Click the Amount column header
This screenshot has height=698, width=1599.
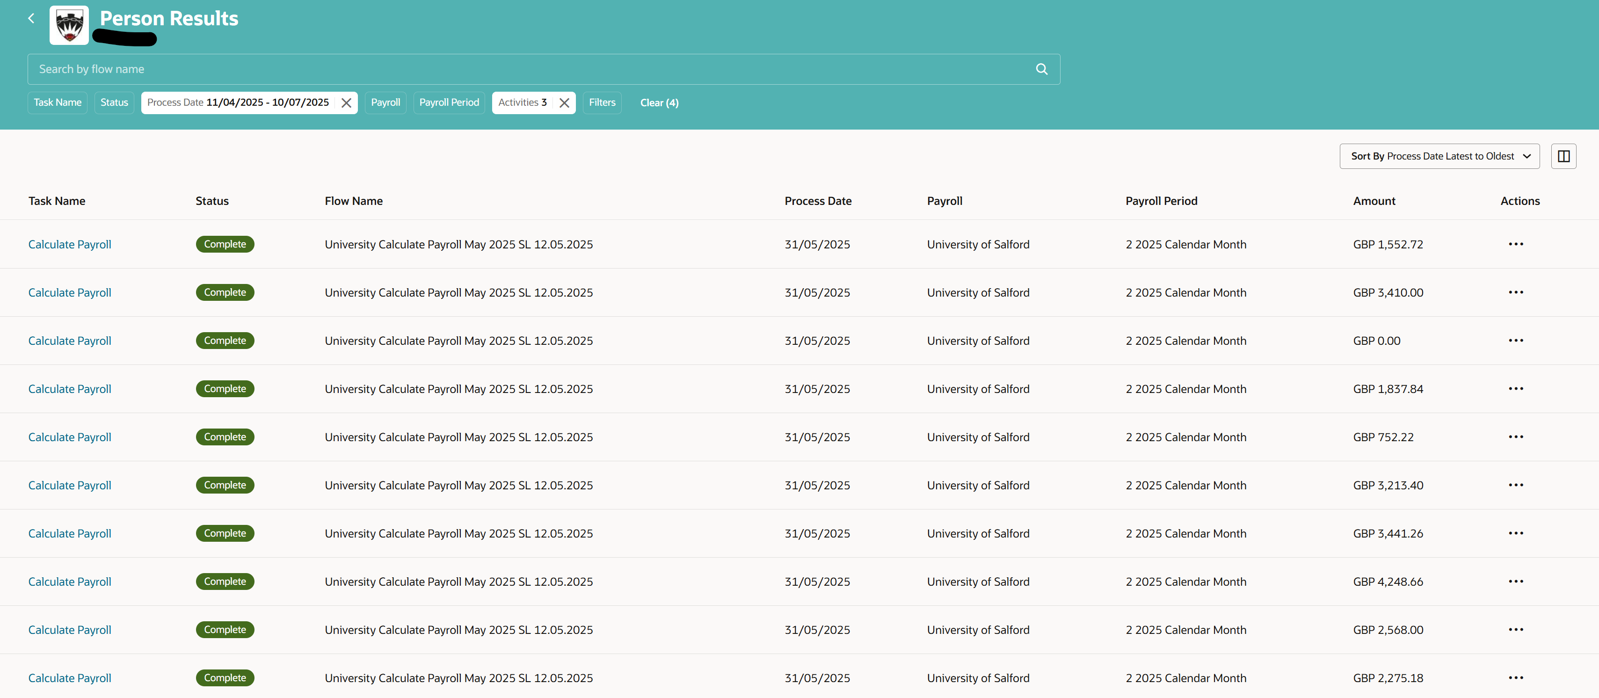[1374, 201]
